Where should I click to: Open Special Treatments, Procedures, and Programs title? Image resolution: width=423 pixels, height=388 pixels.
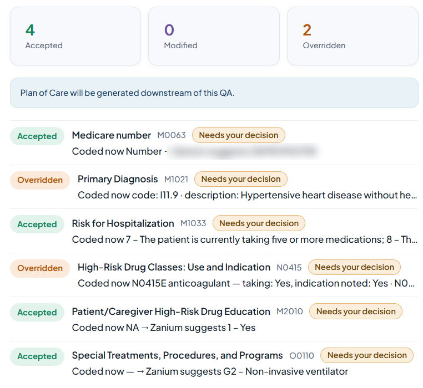(177, 355)
